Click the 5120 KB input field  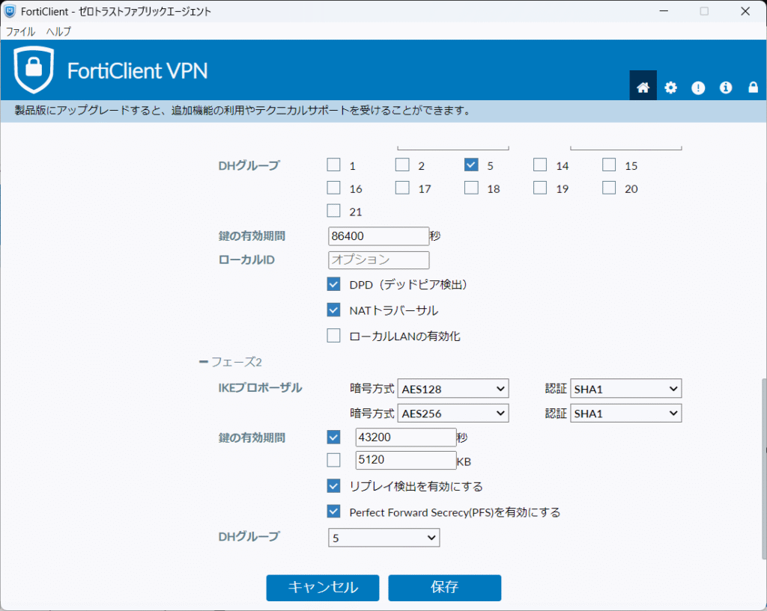tap(406, 460)
